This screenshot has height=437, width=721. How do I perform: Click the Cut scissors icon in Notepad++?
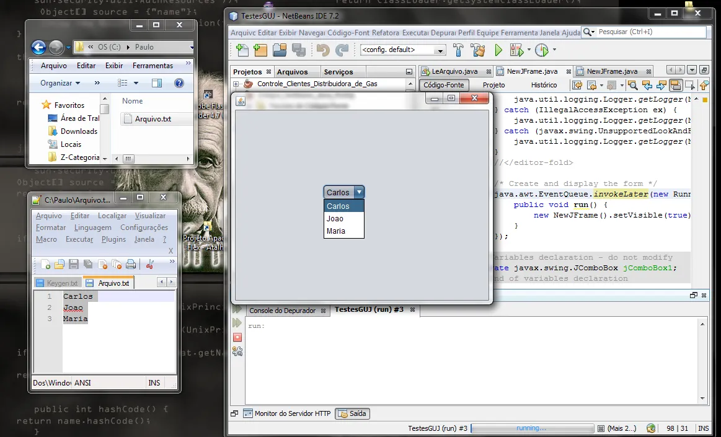click(x=149, y=265)
